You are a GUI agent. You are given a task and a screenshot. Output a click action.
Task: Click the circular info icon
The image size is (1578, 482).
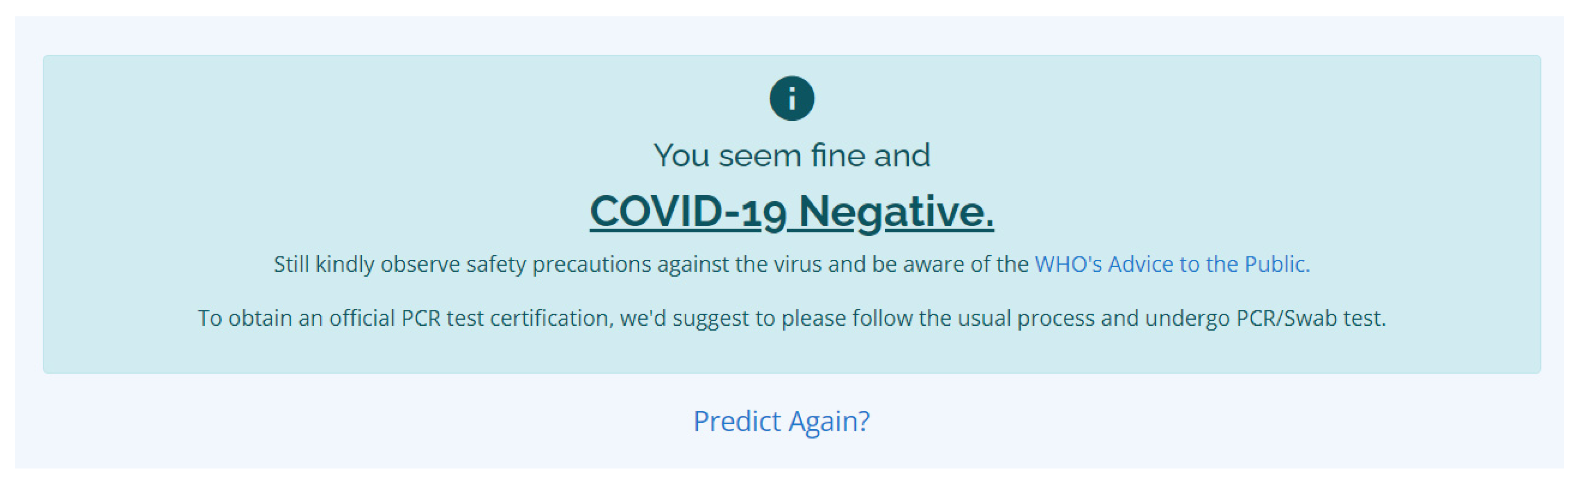pyautogui.click(x=791, y=99)
